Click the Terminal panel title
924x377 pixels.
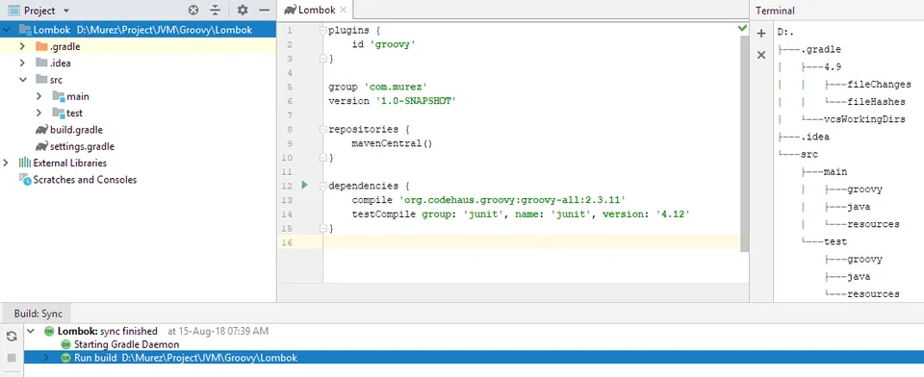775,11
